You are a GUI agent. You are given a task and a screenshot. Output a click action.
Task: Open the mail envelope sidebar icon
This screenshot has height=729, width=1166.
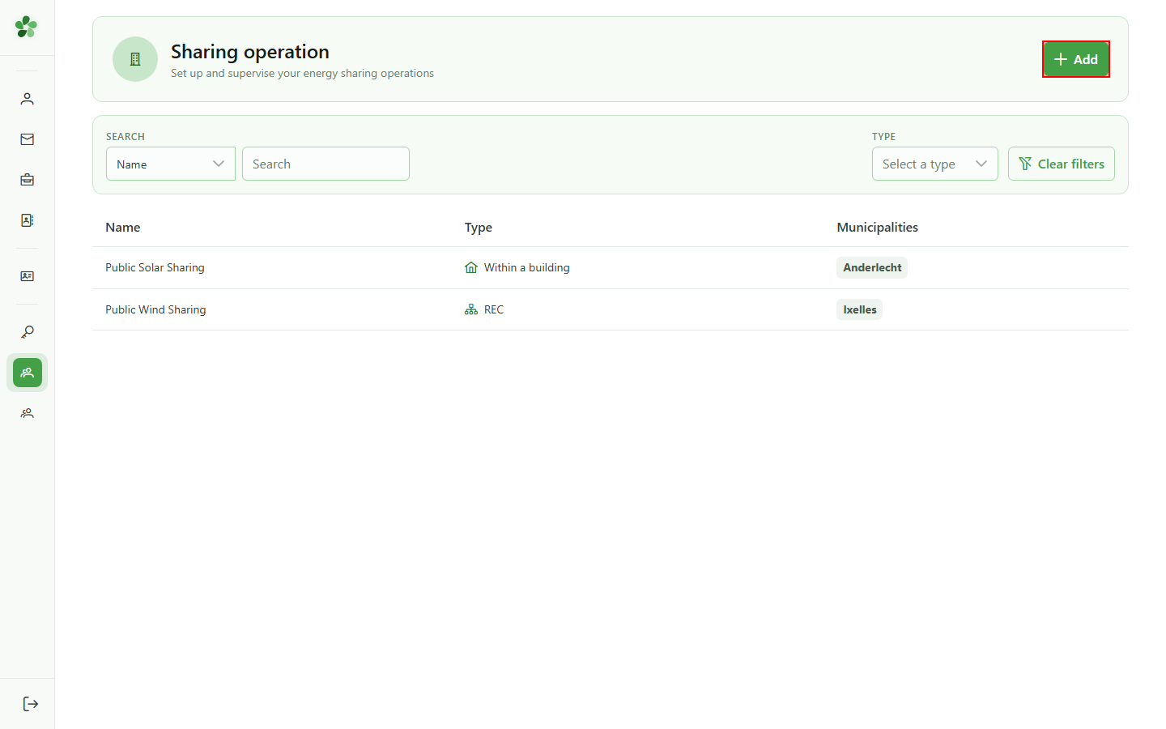(28, 139)
